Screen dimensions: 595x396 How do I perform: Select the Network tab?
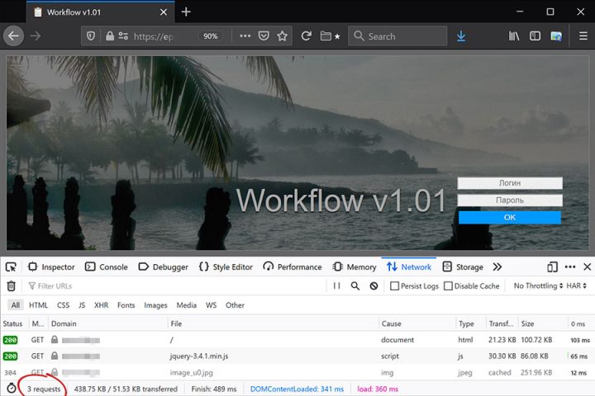pos(409,267)
